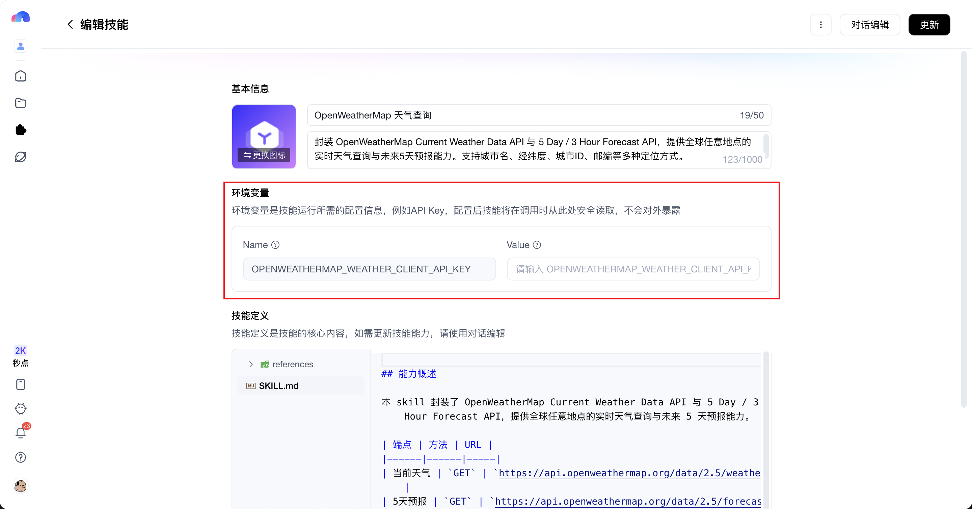Viewport: 972px width, 509px height.
Task: Click 更换图标 to change skill icon
Action: click(x=264, y=155)
